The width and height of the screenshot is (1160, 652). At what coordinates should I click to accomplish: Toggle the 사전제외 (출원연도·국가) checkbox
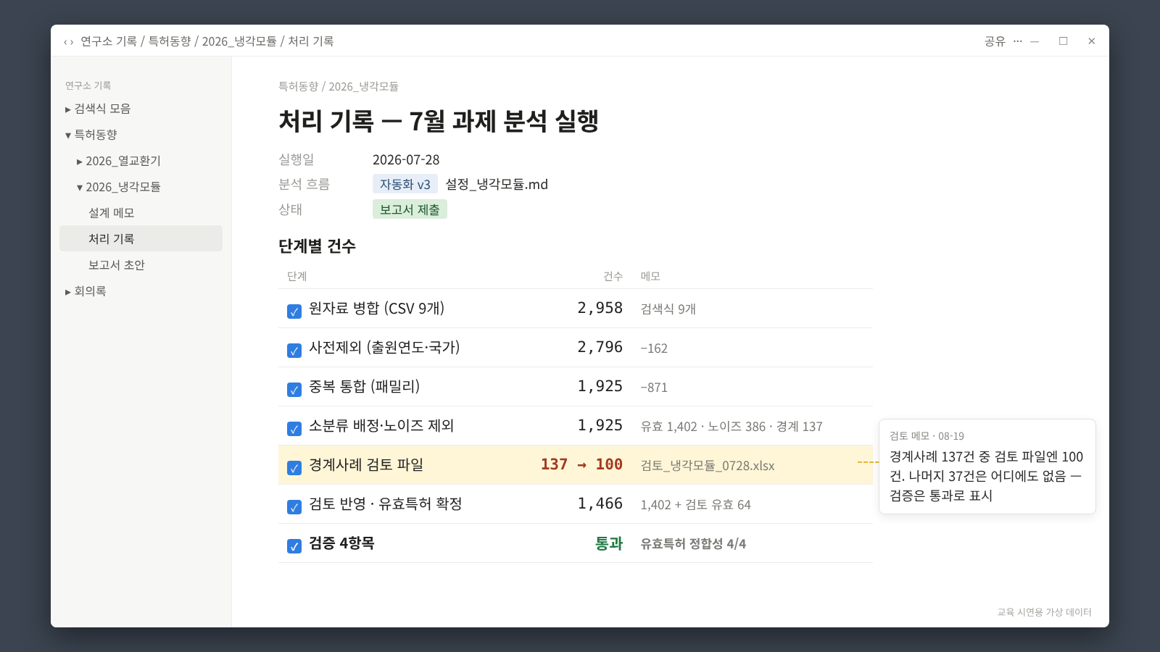click(x=294, y=351)
